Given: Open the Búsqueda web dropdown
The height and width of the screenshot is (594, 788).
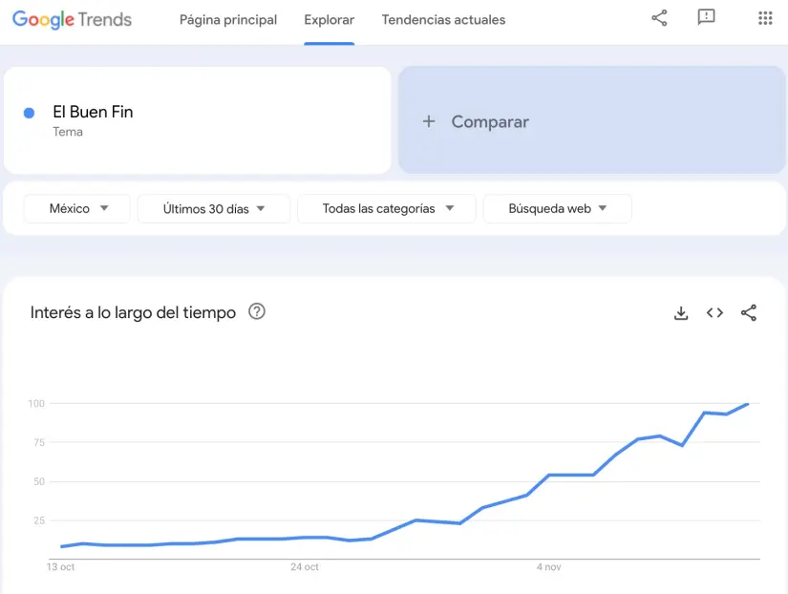Looking at the screenshot, I should [557, 208].
